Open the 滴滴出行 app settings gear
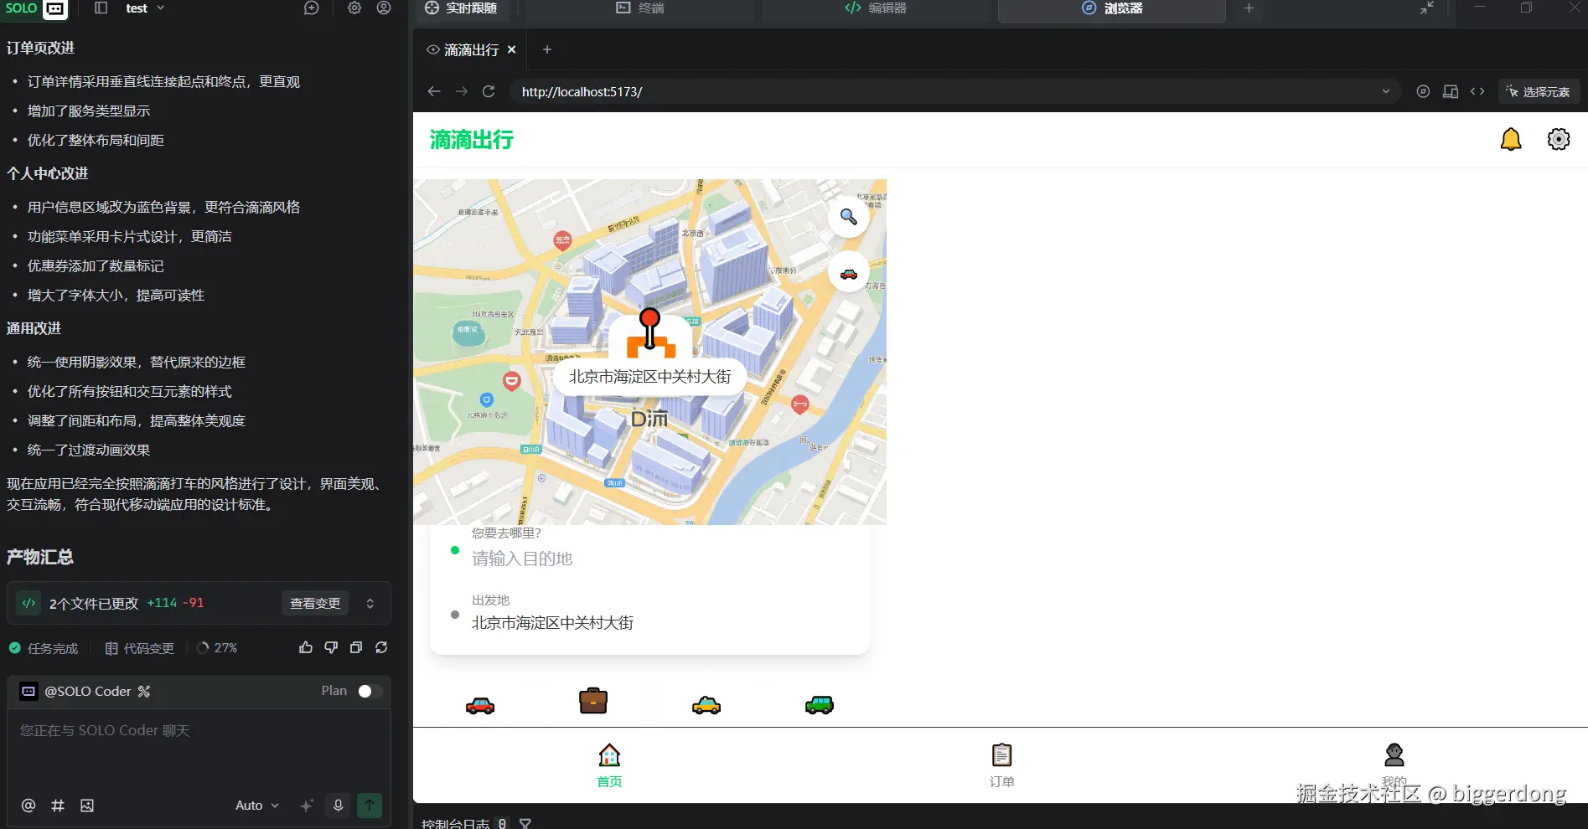1588x829 pixels. (x=1559, y=139)
